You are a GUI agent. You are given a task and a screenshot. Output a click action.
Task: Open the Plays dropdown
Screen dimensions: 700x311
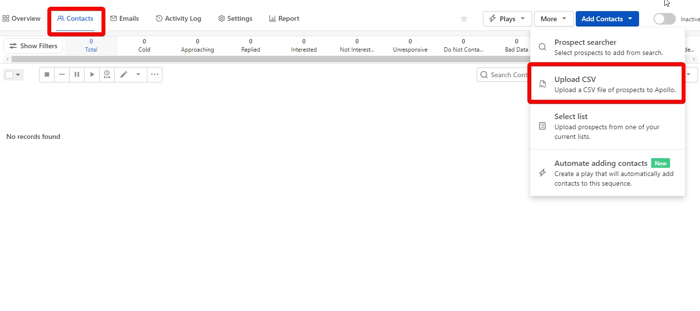[x=507, y=19]
